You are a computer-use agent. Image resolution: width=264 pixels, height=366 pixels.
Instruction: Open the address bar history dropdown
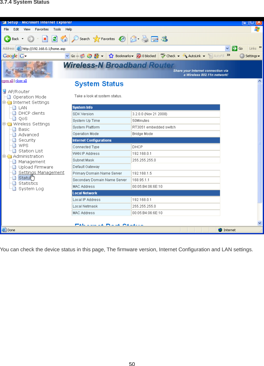[x=227, y=48]
